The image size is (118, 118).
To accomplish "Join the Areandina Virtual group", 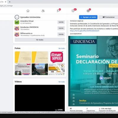I will click(x=61, y=22).
